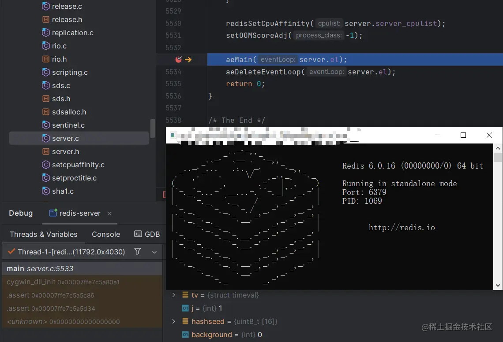The image size is (503, 342).
Task: Click the struct icon beside tv
Action: click(x=185, y=294)
